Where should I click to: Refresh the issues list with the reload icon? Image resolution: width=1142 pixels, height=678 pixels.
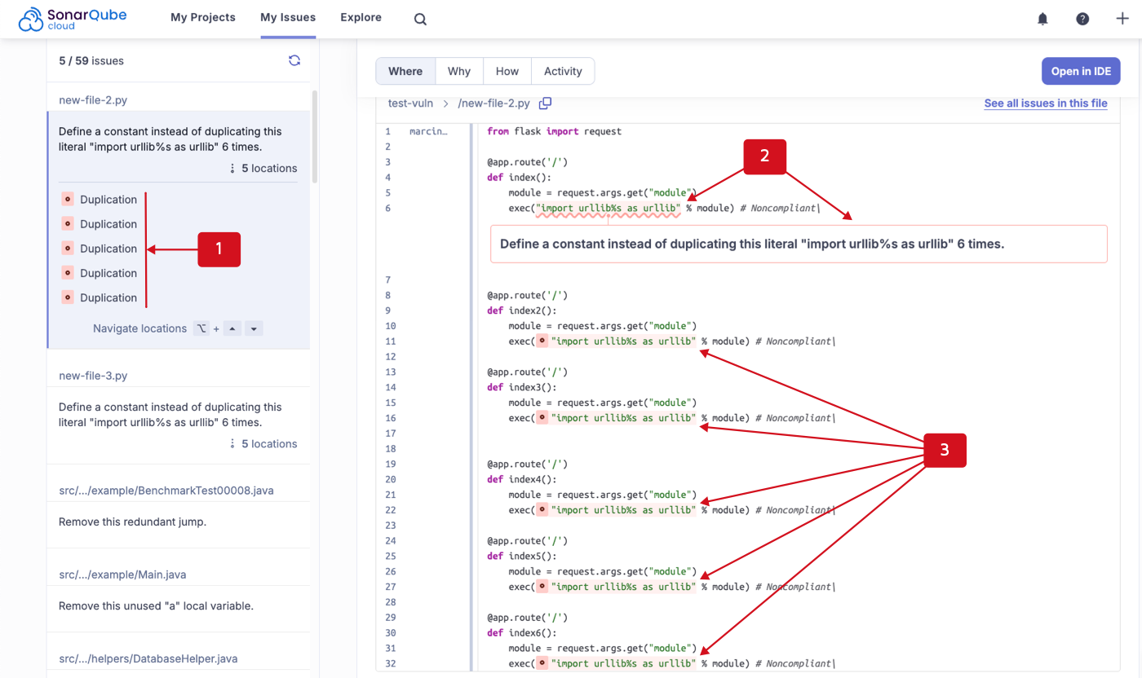[294, 59]
